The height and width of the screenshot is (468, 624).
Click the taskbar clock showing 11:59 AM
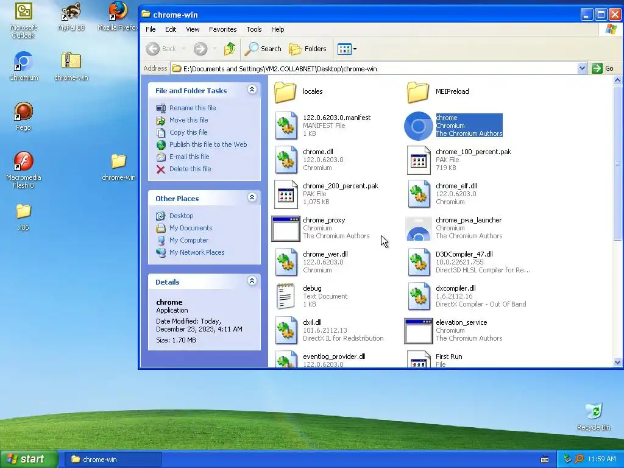tap(601, 459)
